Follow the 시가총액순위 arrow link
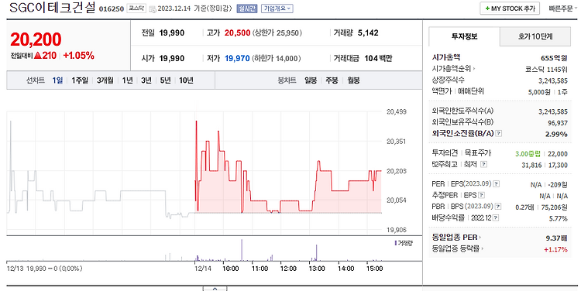Screen dimensions: 581x291 point(453,69)
